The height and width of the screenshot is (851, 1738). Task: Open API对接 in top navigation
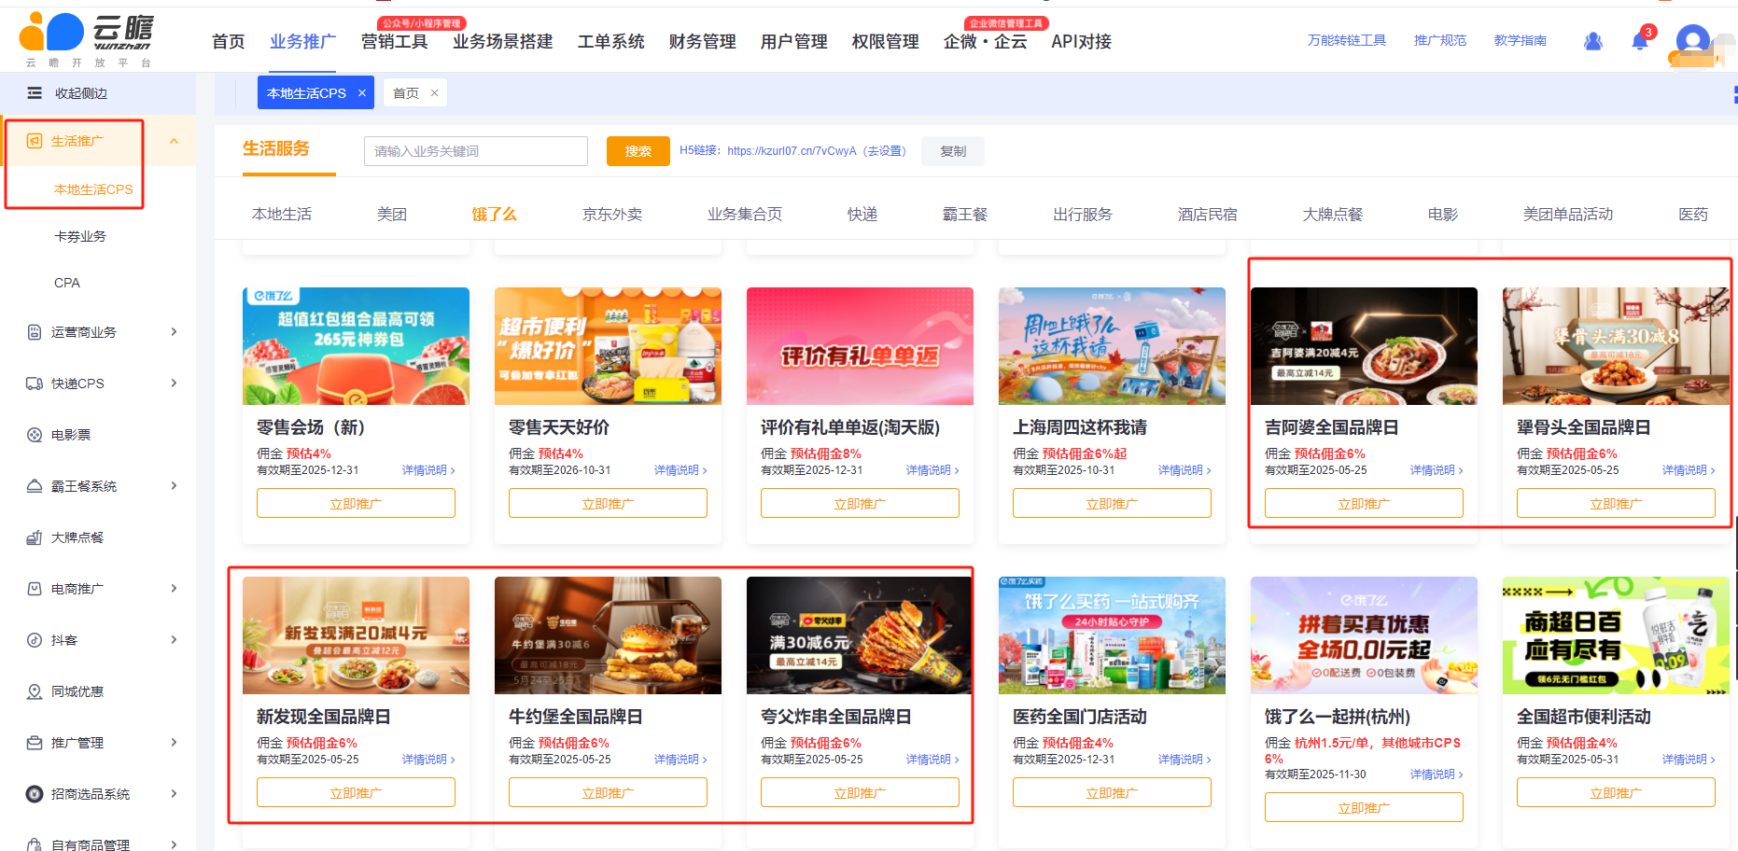tap(1081, 41)
